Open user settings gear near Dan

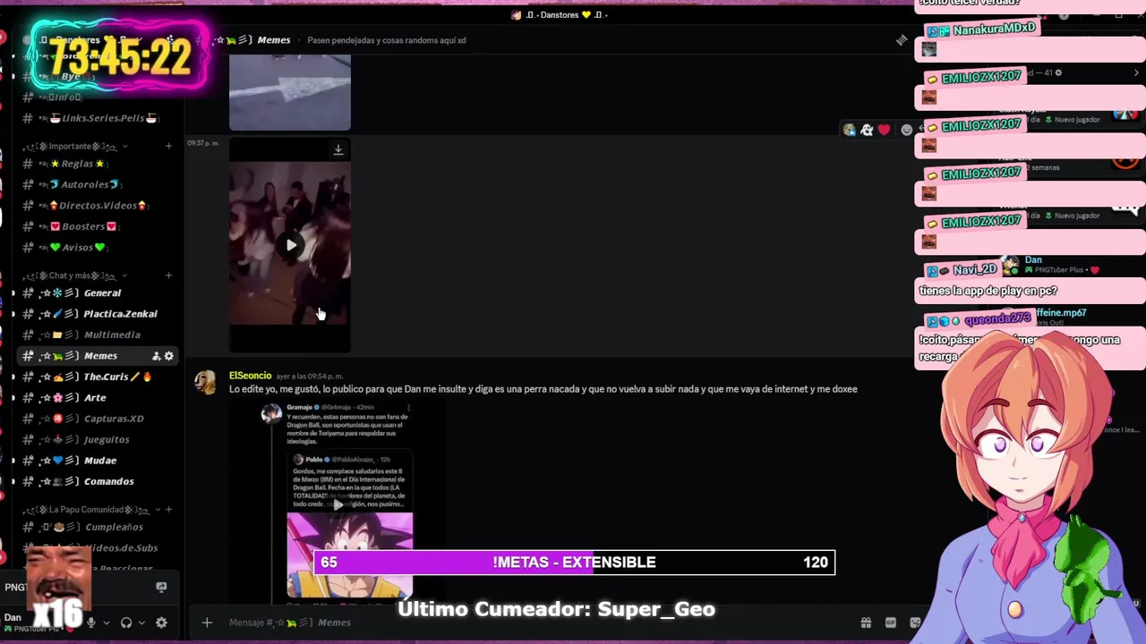161,623
